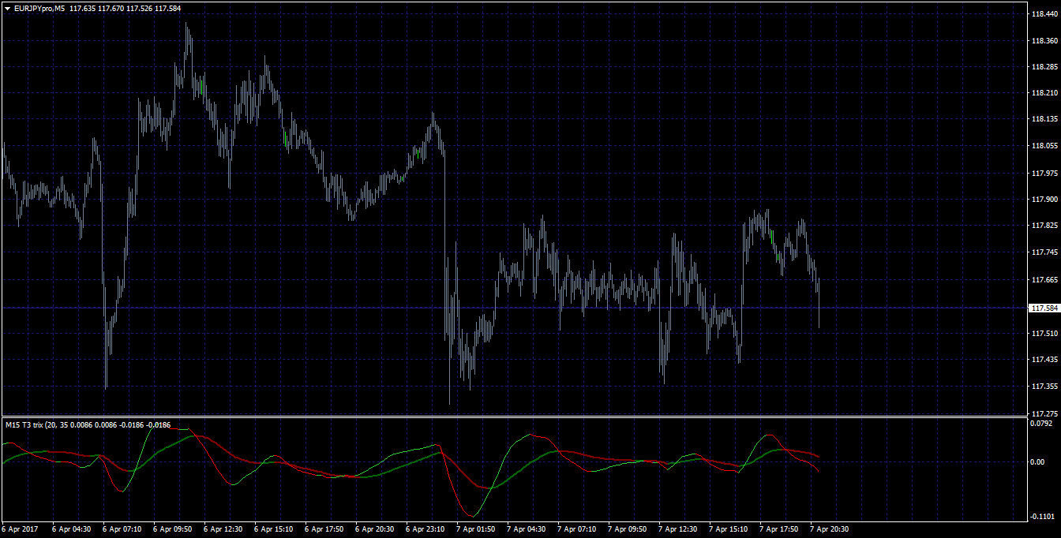The width and height of the screenshot is (1061, 538).
Task: Select the 7 Apr 04:30 time label
Action: 526,529
